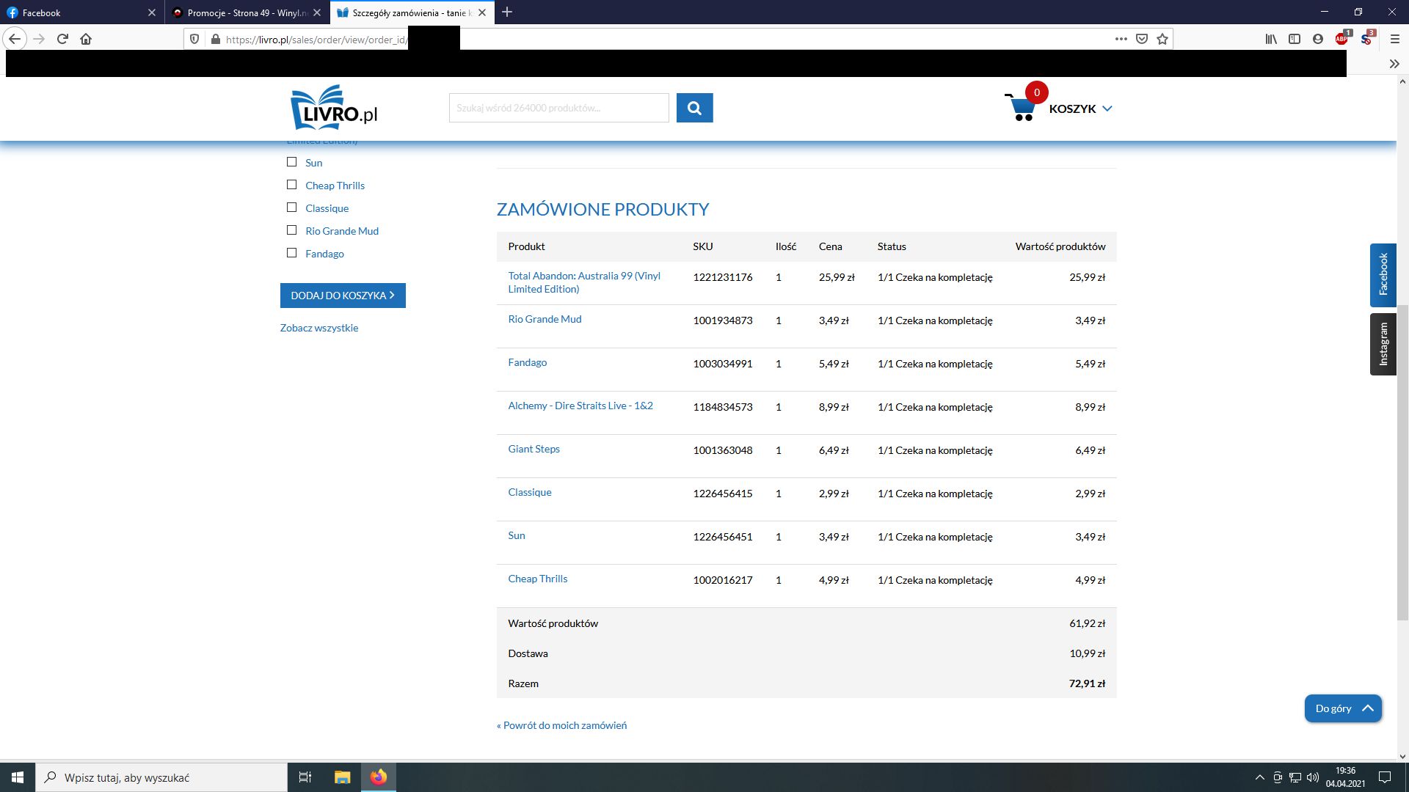Switch to the Facebook browser tab

tap(73, 12)
